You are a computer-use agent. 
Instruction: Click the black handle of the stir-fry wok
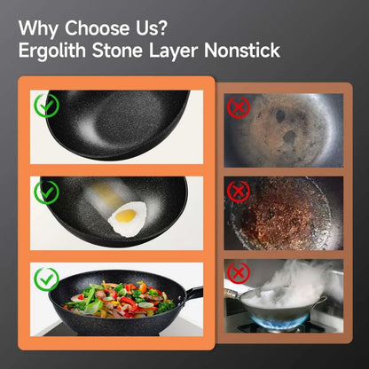pyautogui.click(x=194, y=293)
